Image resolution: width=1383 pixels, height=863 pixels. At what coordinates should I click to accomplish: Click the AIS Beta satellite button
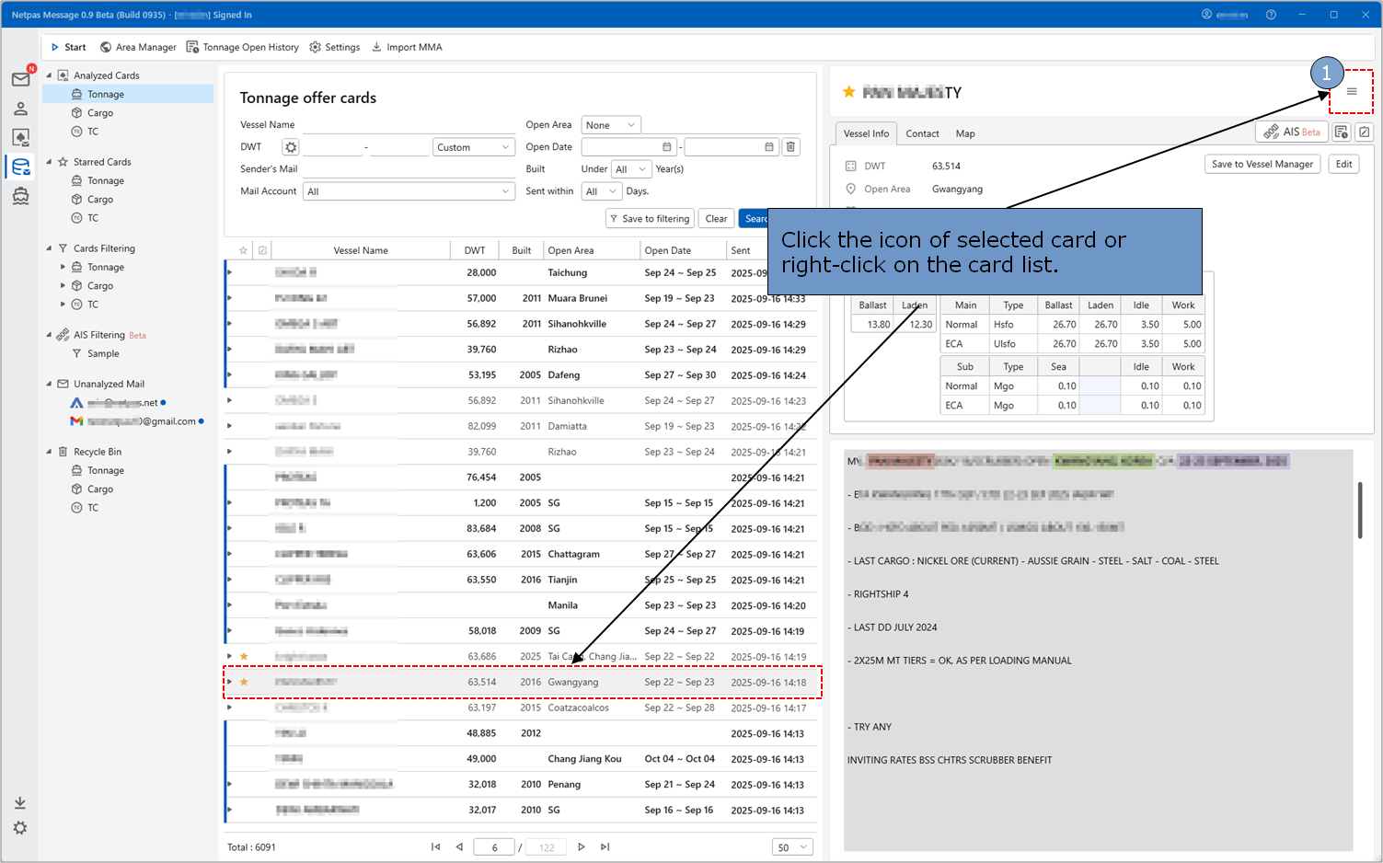pos(1292,132)
